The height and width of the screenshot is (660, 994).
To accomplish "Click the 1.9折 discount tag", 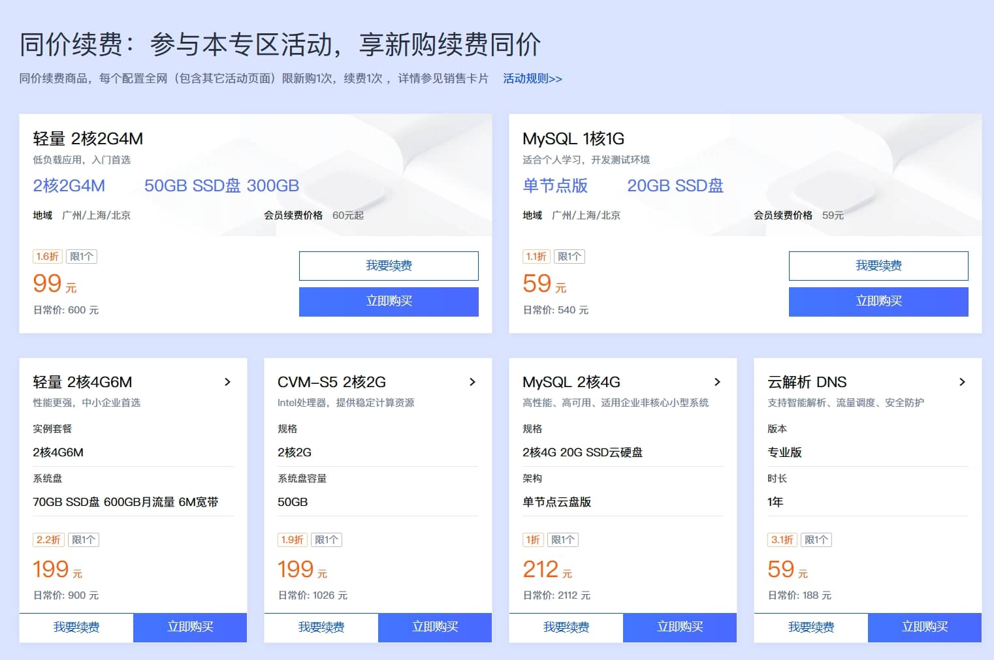I will tap(293, 540).
